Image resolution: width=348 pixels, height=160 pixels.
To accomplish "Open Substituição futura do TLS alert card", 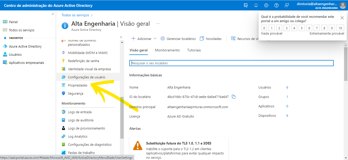I will pos(179,149).
